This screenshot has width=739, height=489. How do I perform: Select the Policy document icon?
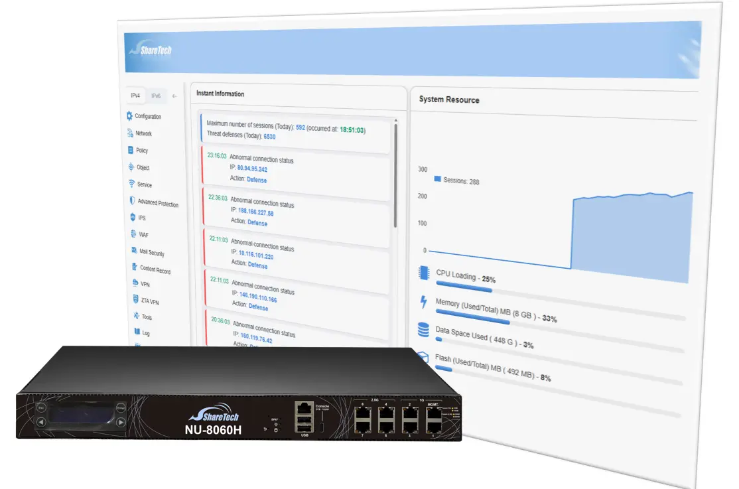pos(131,150)
